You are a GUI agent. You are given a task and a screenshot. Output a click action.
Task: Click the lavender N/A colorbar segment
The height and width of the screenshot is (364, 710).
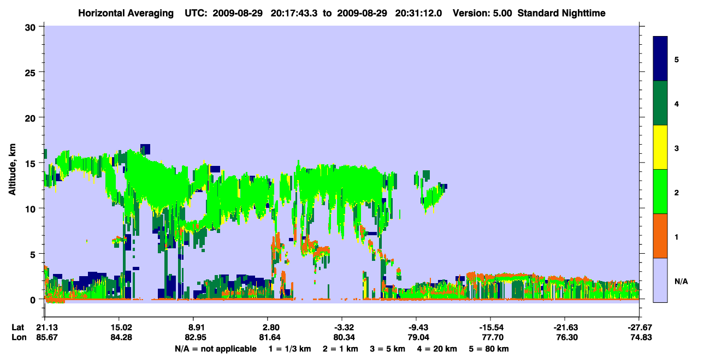660,280
